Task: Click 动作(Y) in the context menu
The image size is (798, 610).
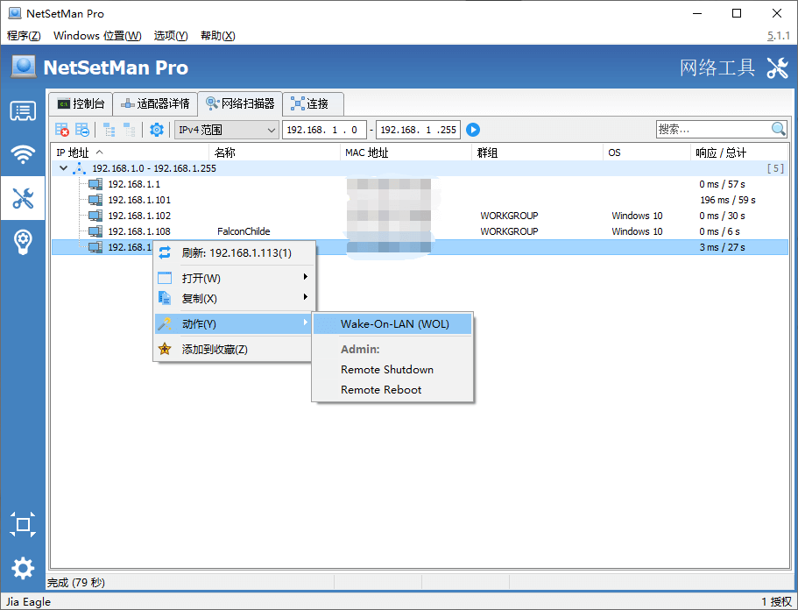Action: [234, 323]
